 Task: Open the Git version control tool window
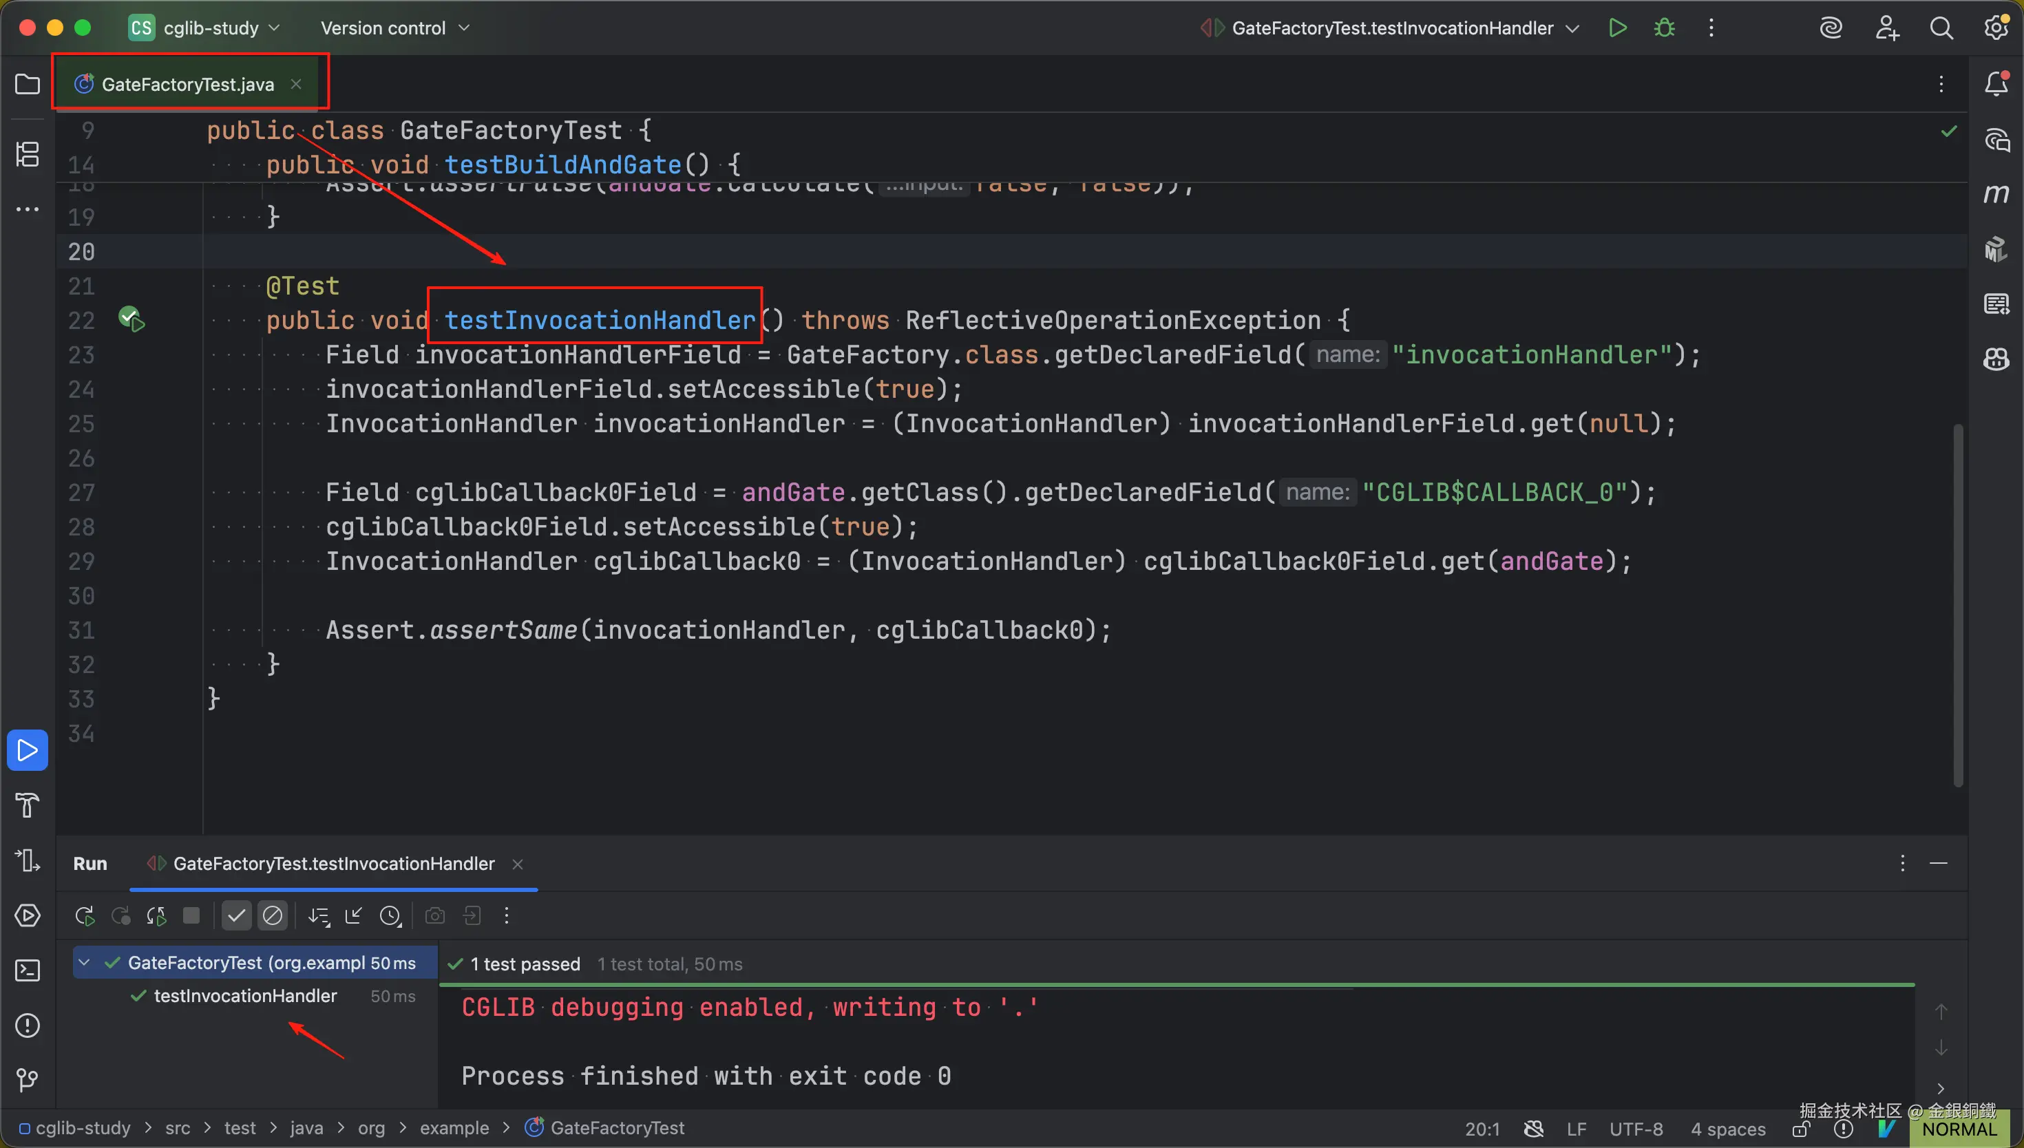point(27,1079)
